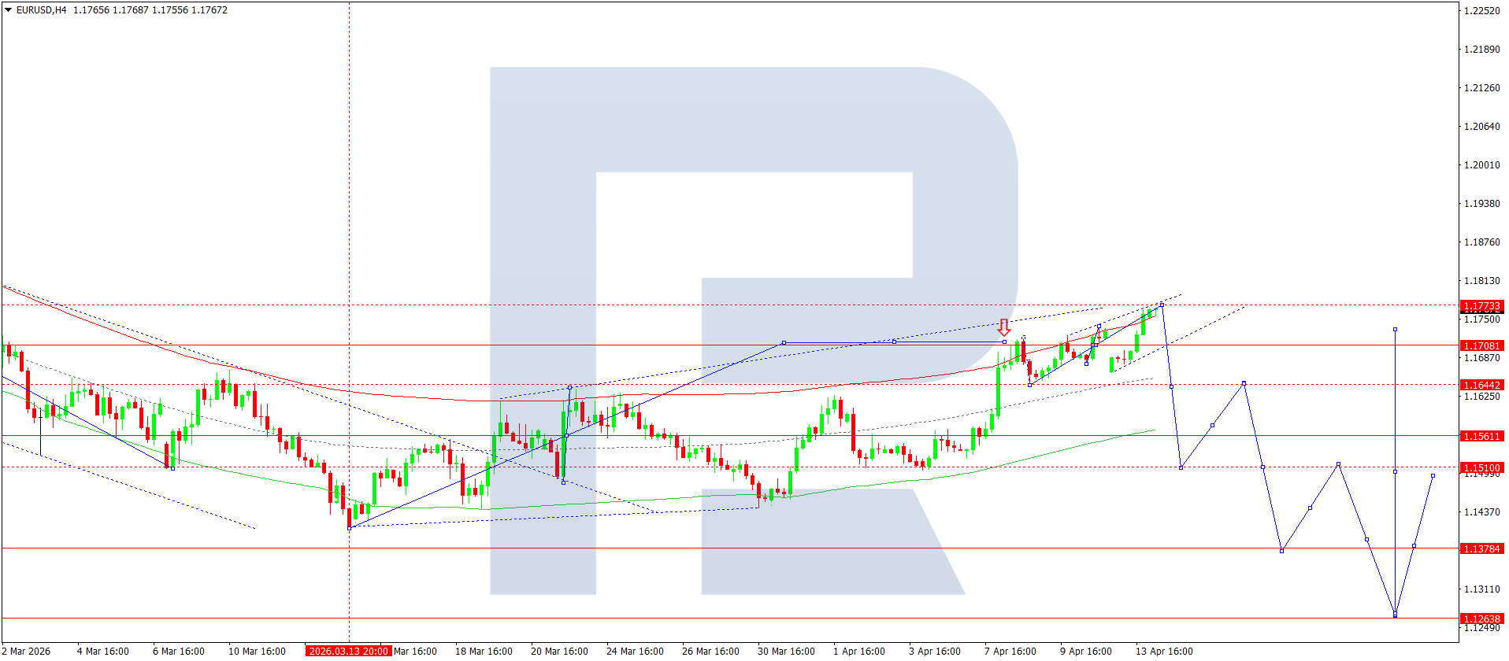The image size is (1509, 661).
Task: Click the blue trendline start anchor at March 13 low
Action: [349, 528]
